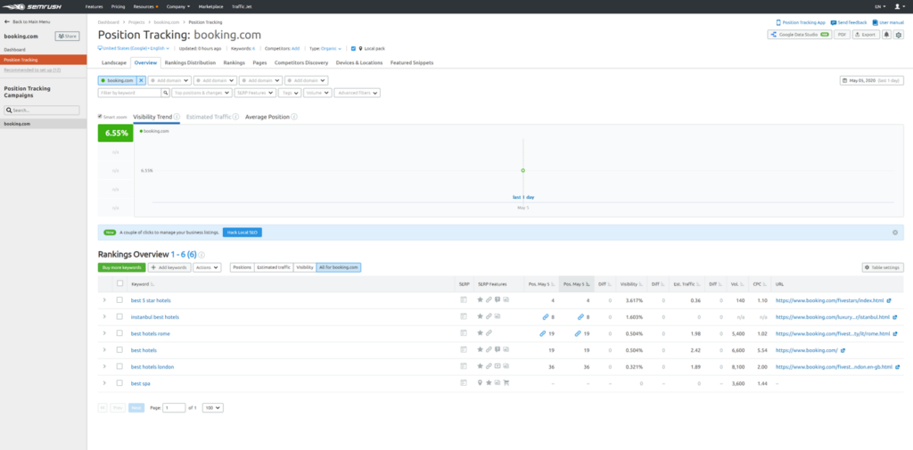Select checkbox for best hotels london
The image size is (913, 450).
(x=120, y=367)
